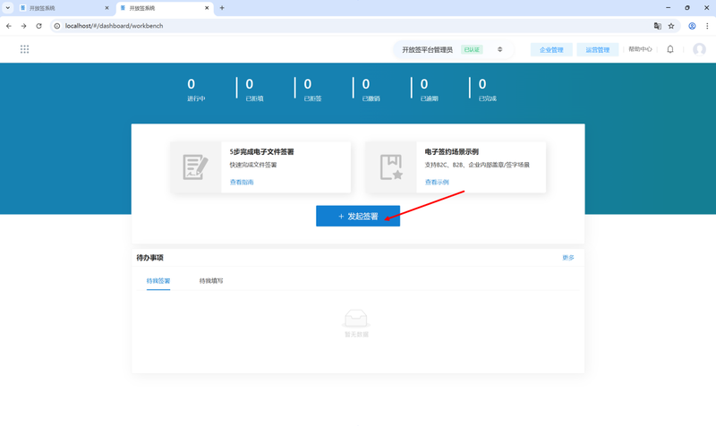Open 运营管理 in the header

click(598, 50)
